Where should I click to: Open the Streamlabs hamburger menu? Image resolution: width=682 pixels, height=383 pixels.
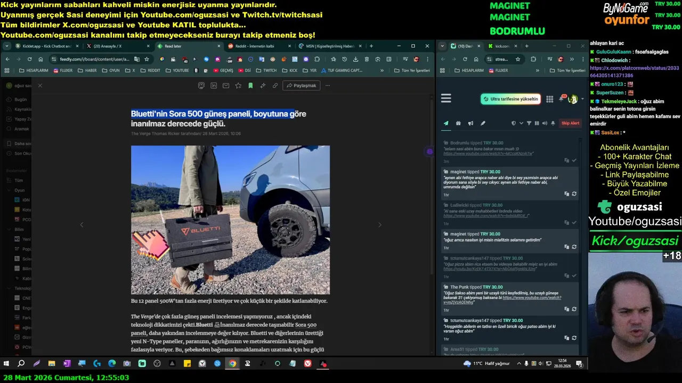446,98
